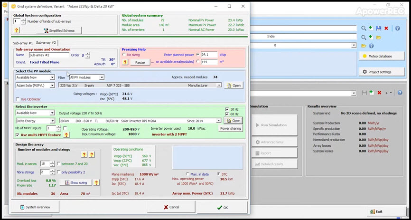Open the Presizing Help question mark
411x220 pixels.
pos(125,62)
